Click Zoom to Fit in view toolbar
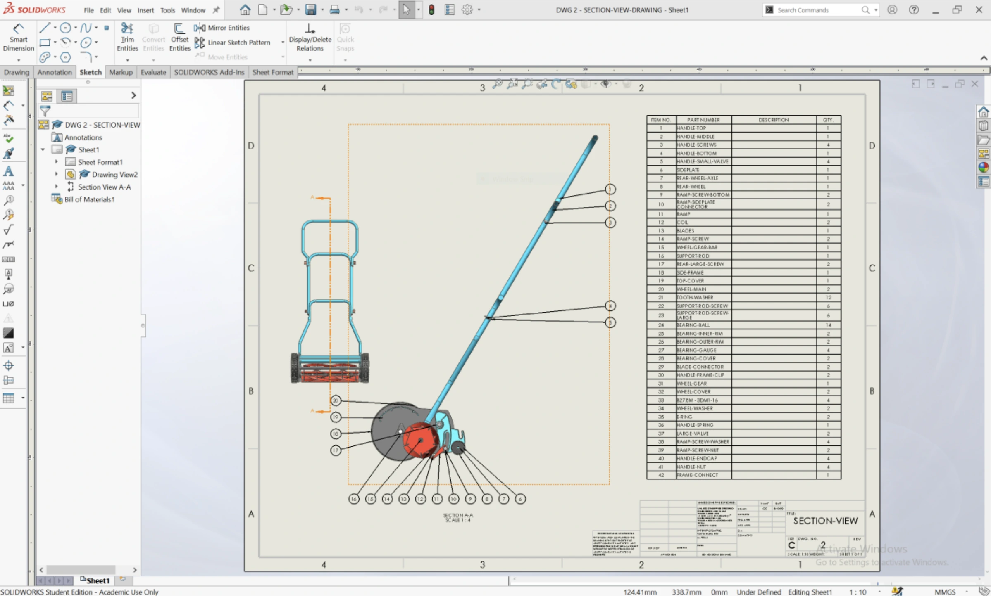Viewport: 991px width, 597px height. pyautogui.click(x=498, y=84)
